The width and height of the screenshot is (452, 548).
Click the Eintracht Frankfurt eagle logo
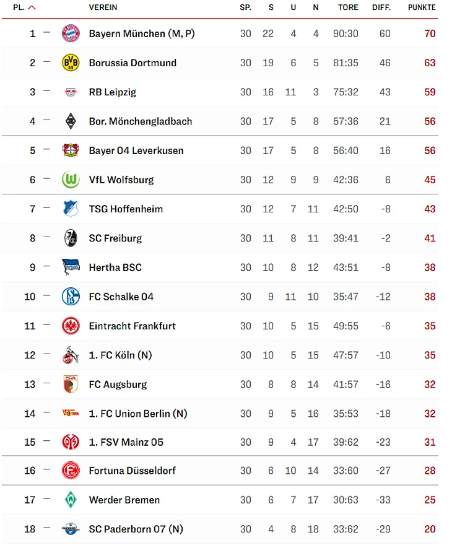[x=71, y=326]
